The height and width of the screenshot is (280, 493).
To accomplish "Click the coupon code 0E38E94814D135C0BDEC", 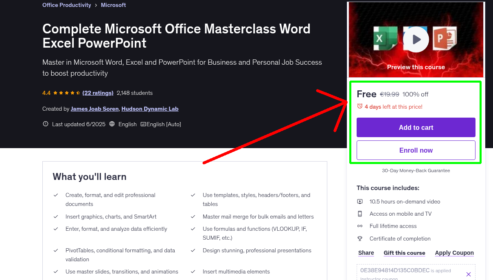I will [395, 270].
